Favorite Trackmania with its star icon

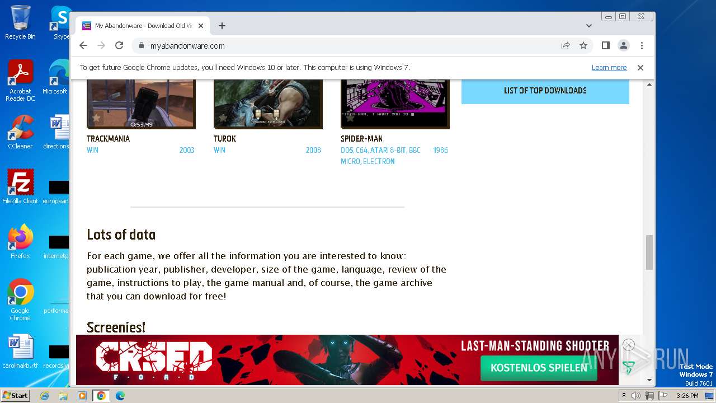tap(96, 119)
